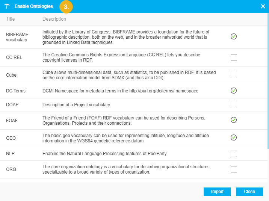Select the FOAF row title
Viewport: 269px width, 201px height.
tap(12, 121)
